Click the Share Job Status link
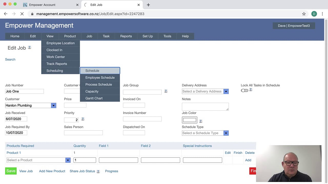Viewport: 328px width, 184px height. [x=82, y=171]
